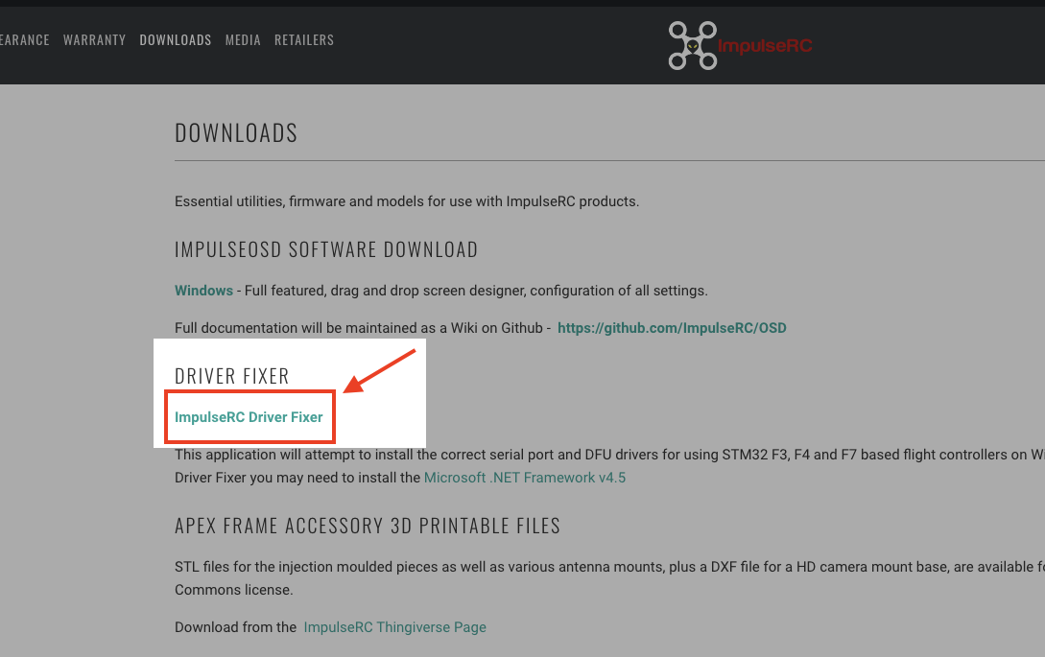Click the ImpulseRC drone logo icon
The height and width of the screenshot is (657, 1045).
point(693,45)
